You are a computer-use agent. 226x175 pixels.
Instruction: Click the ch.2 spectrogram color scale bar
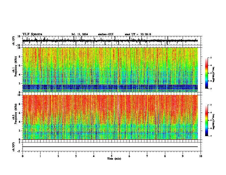(207, 120)
